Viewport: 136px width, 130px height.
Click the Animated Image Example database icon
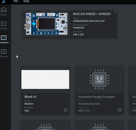pos(119,110)
